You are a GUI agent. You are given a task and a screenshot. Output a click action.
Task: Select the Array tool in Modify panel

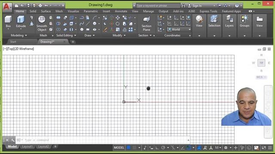tap(131, 30)
